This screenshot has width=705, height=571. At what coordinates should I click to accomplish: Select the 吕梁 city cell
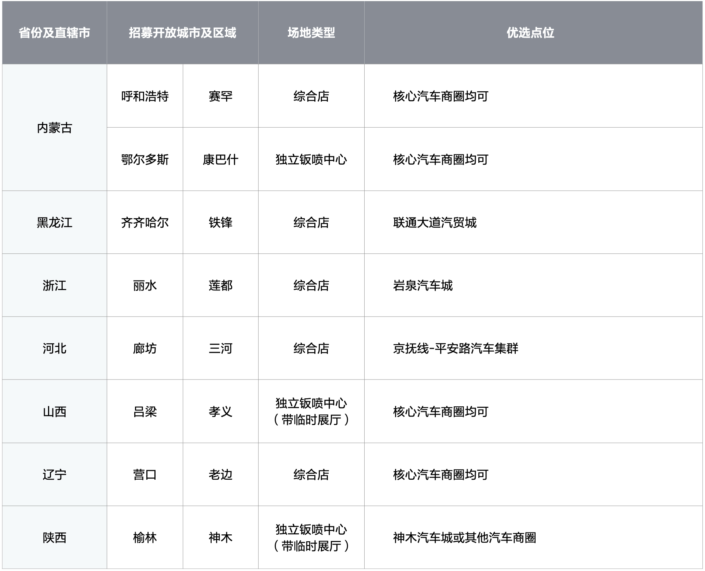[x=145, y=412]
